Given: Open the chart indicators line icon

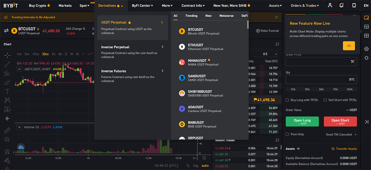Looking at the screenshot, I should tap(90, 54).
